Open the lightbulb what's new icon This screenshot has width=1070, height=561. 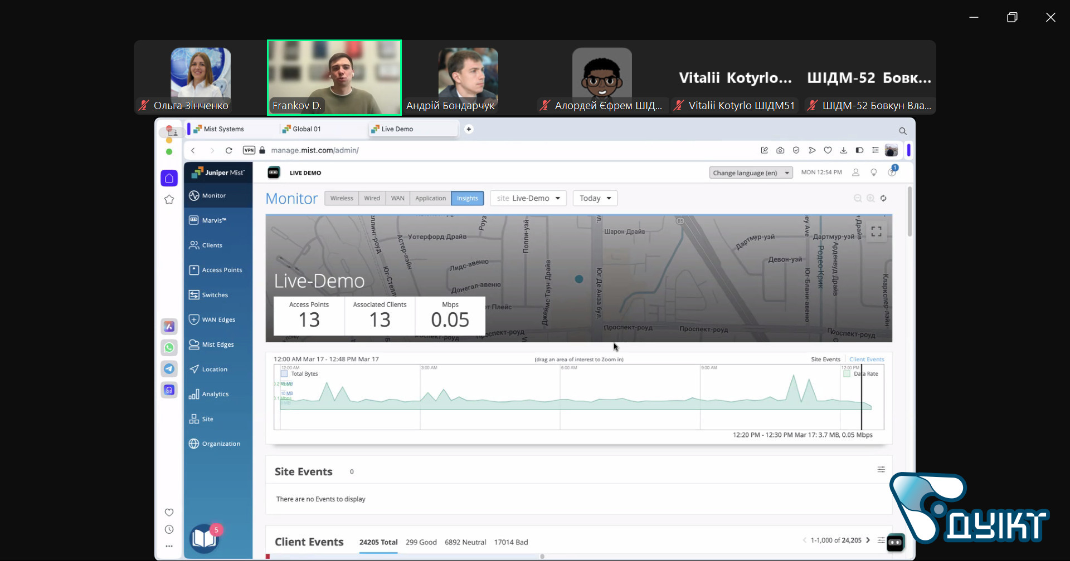click(x=874, y=173)
